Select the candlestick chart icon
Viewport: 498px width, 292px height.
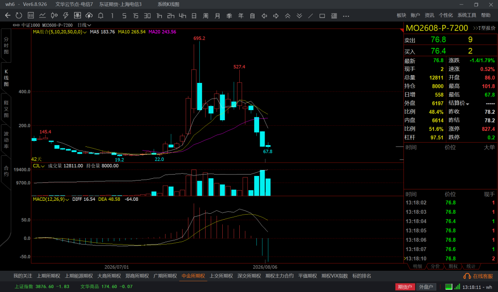(54, 16)
